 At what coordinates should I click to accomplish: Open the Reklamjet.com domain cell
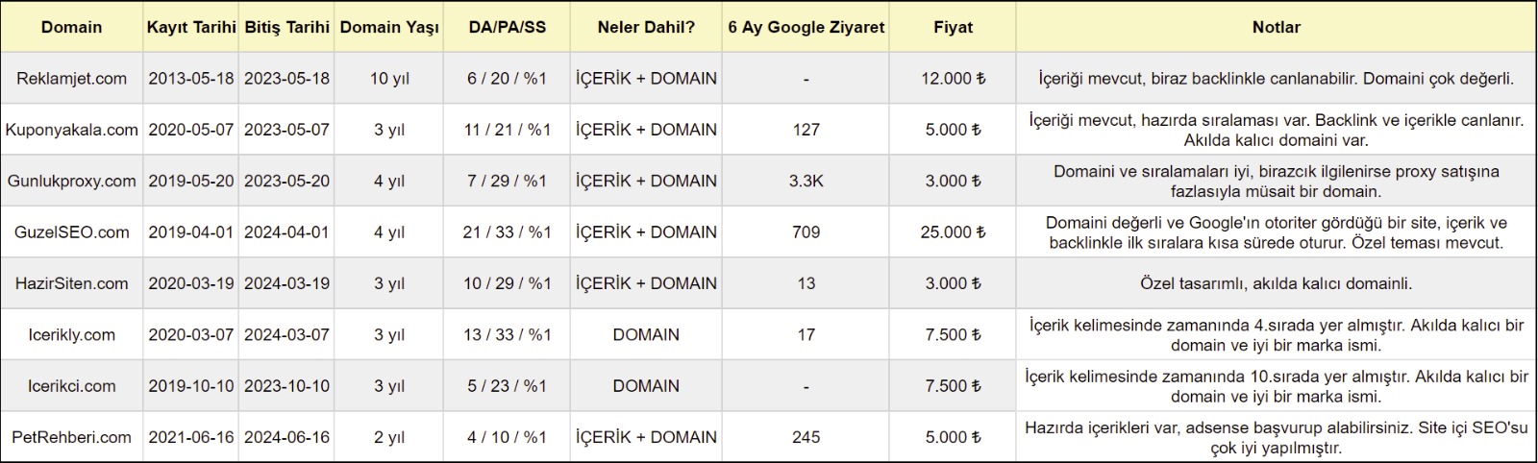point(71,78)
